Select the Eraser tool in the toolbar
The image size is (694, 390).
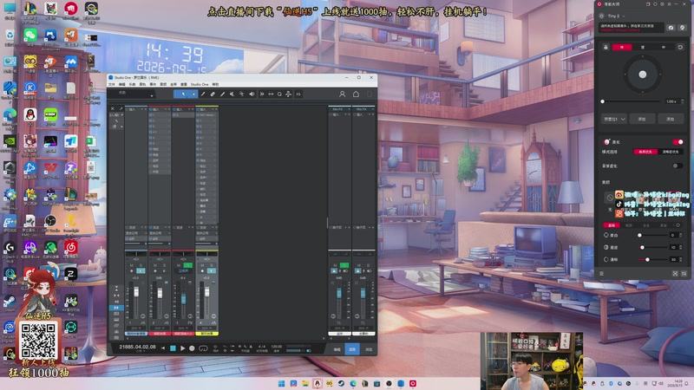213,94
